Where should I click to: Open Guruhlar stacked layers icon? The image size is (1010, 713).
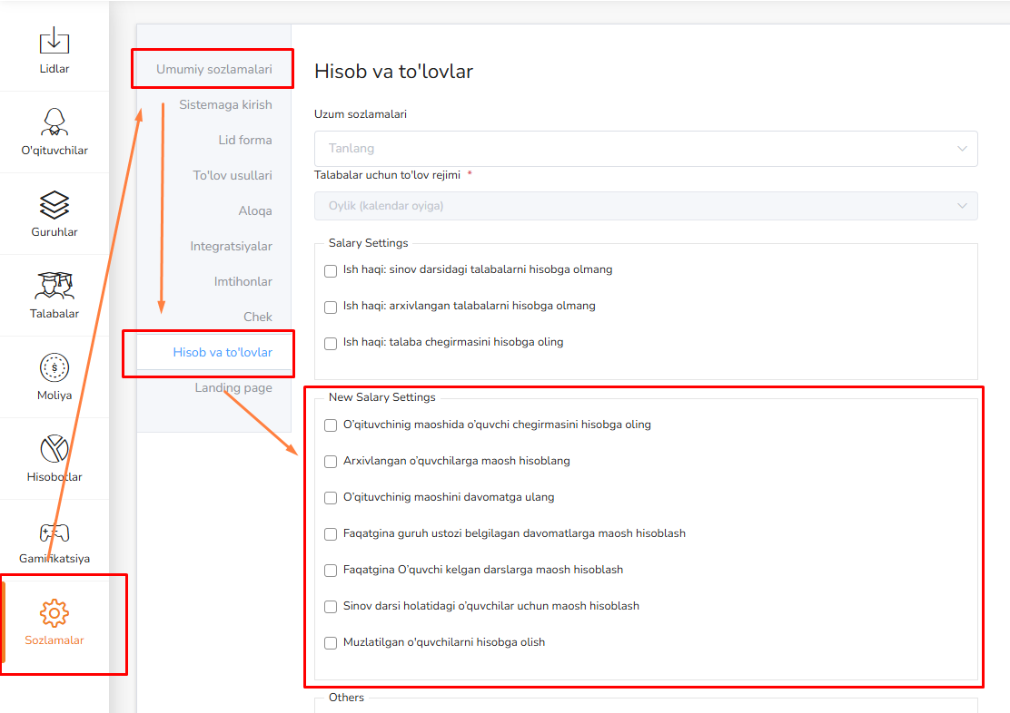(x=54, y=204)
